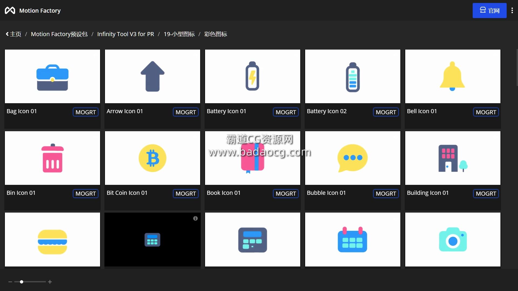
Task: Click MOGRT badge for Bin Icon 01
Action: [86, 193]
